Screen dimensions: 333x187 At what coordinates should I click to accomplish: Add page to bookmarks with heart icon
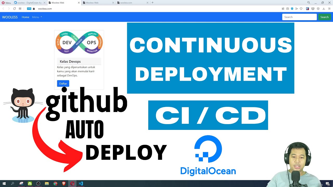coord(301,9)
